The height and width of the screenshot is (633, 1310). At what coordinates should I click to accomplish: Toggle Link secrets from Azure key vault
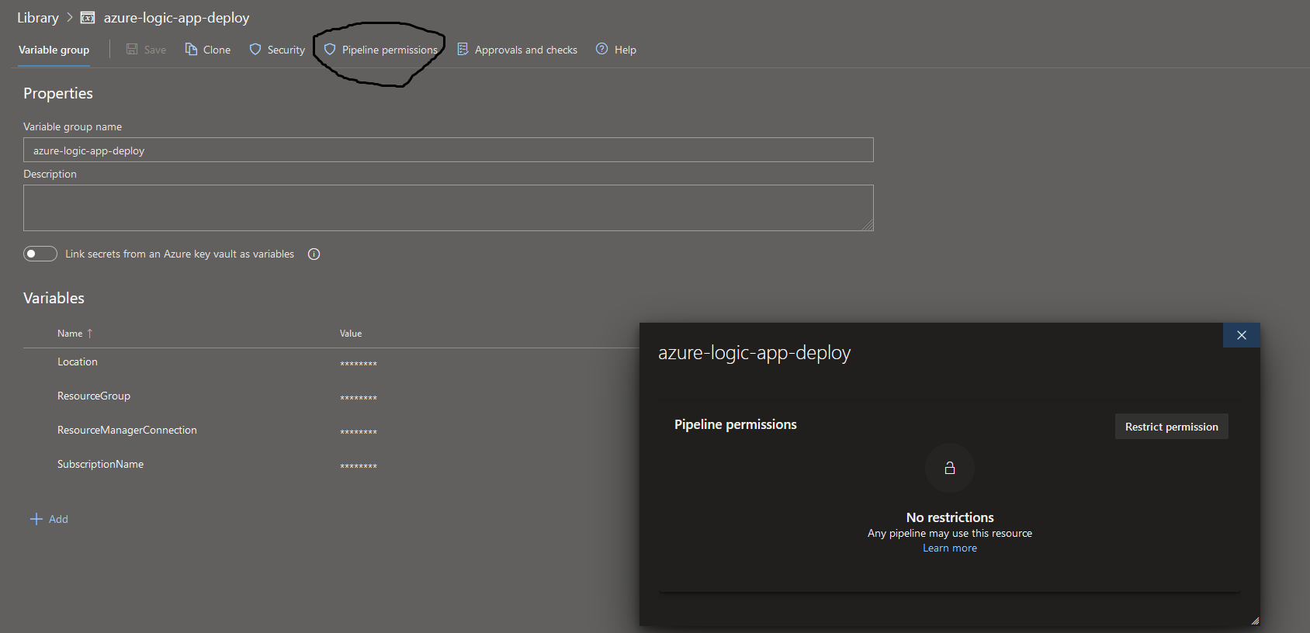pos(40,254)
